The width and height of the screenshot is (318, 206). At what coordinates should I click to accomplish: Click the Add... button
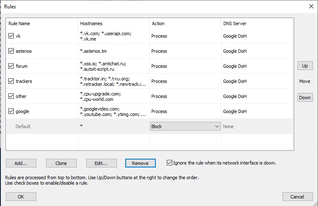(21, 163)
